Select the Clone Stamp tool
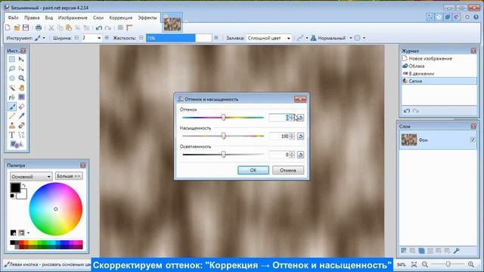This screenshot has height=272, width=484. tap(12, 125)
